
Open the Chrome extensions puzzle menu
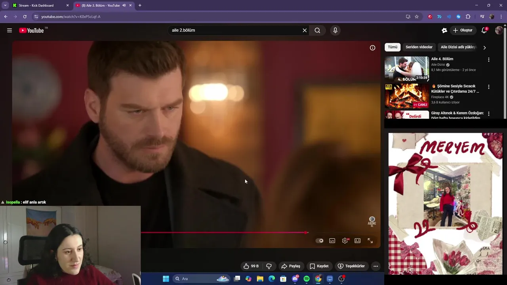pyautogui.click(x=468, y=17)
